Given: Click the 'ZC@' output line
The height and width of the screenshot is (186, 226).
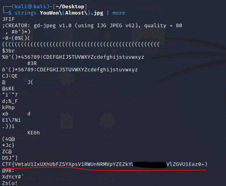Looking at the screenshot, I should (x=7, y=152).
